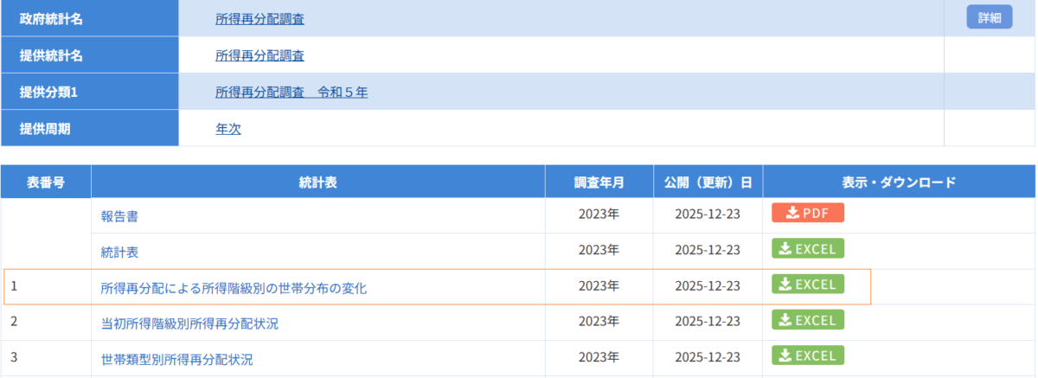
Task: Open the 報告書 link
Action: (119, 217)
